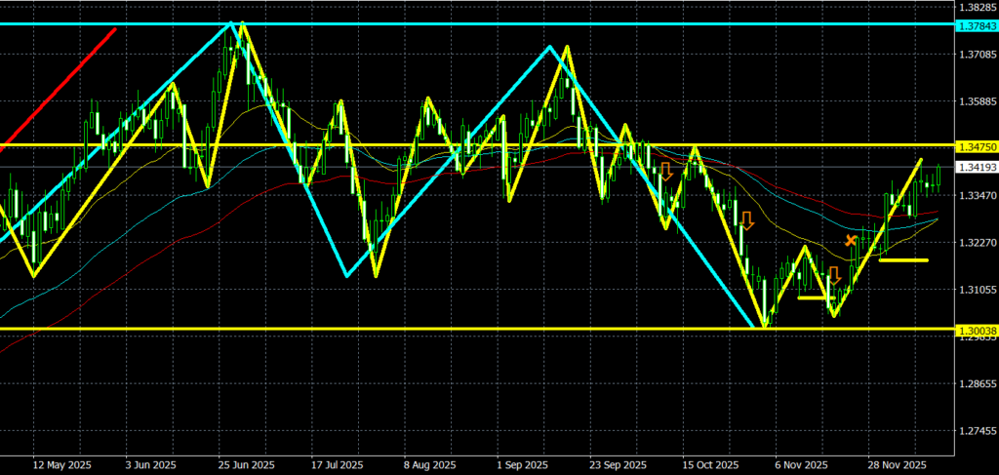This screenshot has height=475, width=999.
Task: Select the short yellow segment beneath the latest candles
Action: tap(903, 260)
